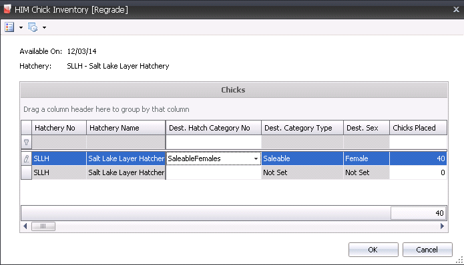
Task: Click Not Set category type cell
Action: (302, 172)
